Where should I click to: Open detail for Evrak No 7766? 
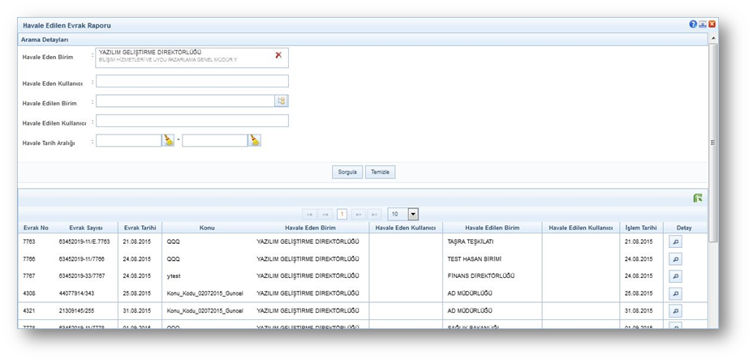[x=675, y=259]
